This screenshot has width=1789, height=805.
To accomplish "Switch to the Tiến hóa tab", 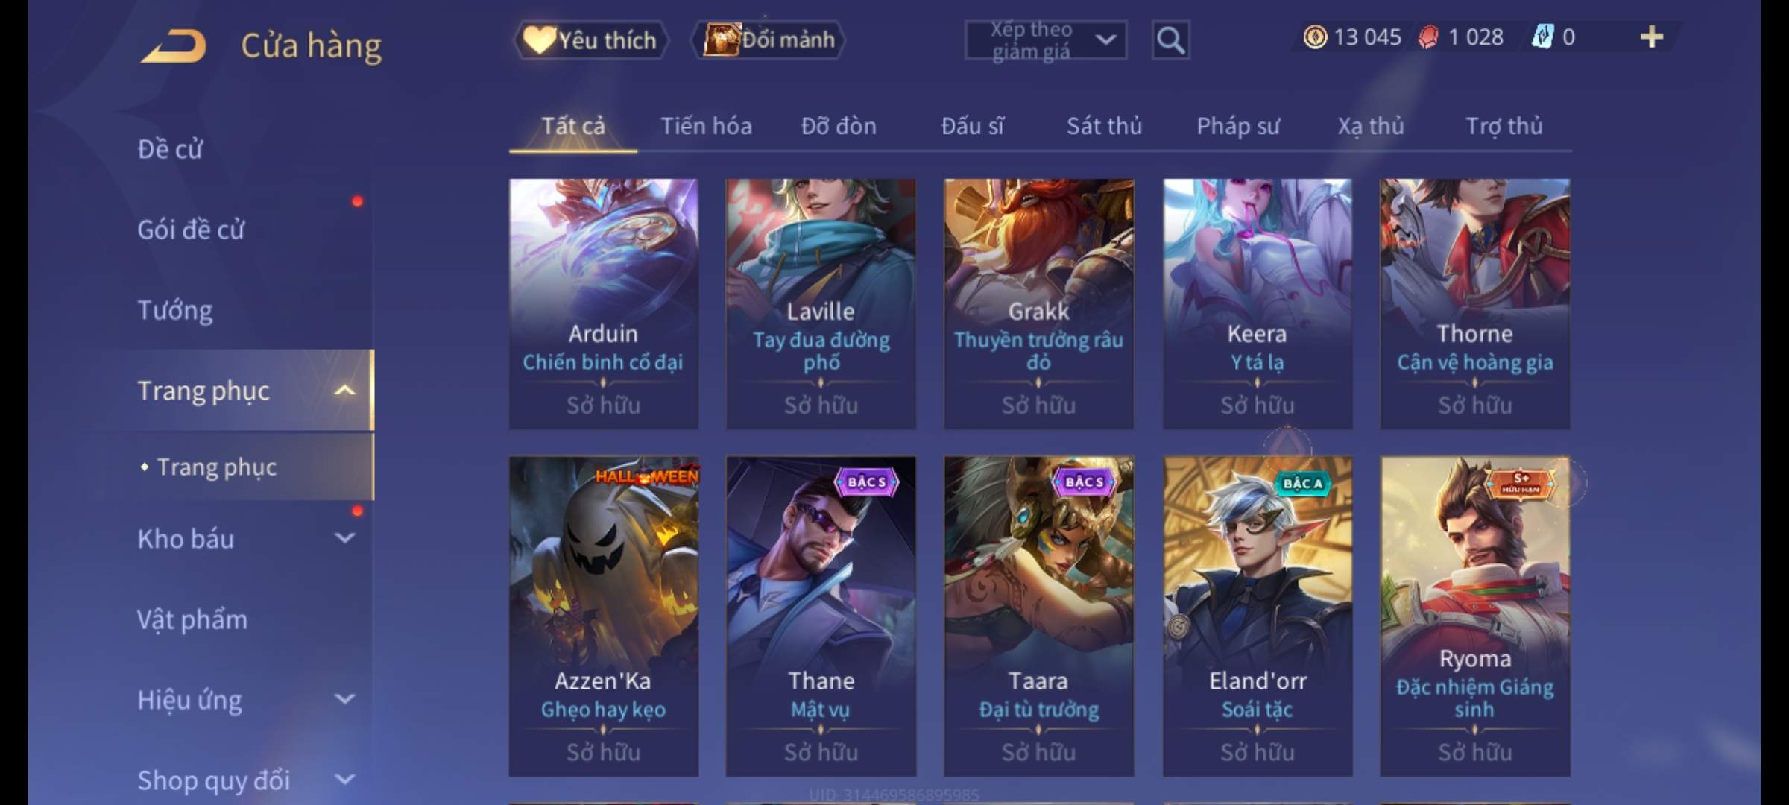I will click(706, 126).
